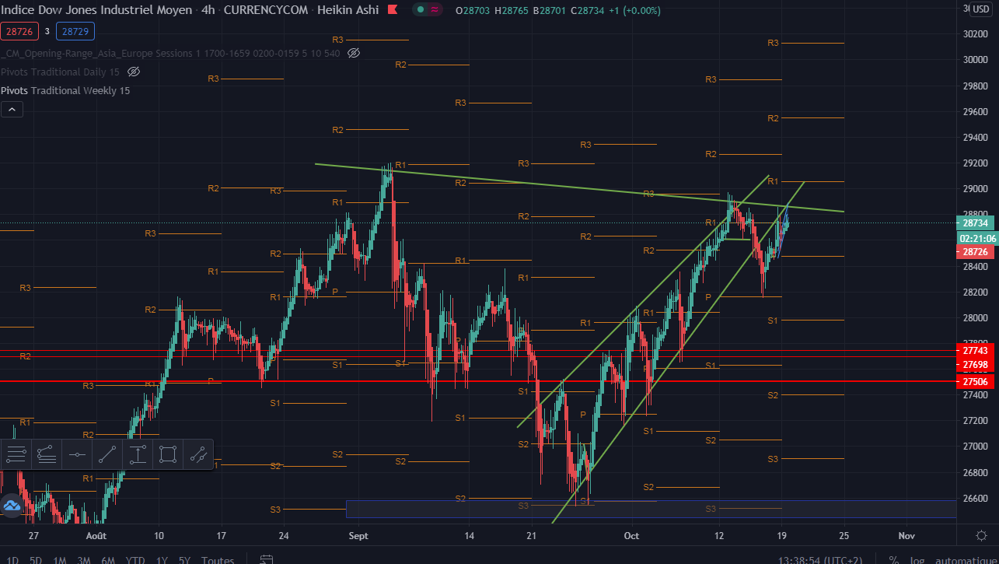Select the 1D date range

pyautogui.click(x=13, y=559)
